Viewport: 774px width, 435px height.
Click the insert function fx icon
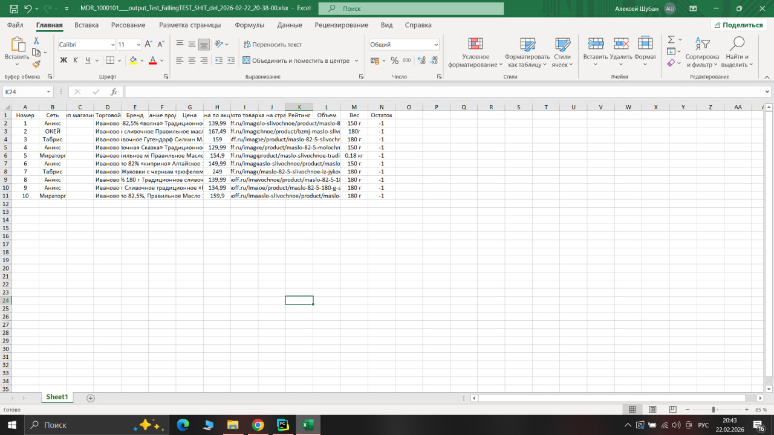point(113,92)
